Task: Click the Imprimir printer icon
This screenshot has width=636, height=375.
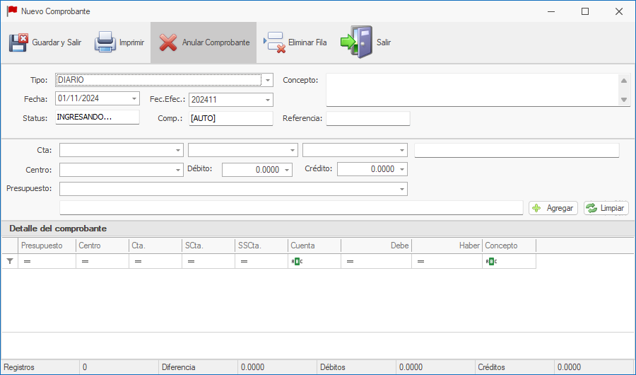Action: [105, 42]
